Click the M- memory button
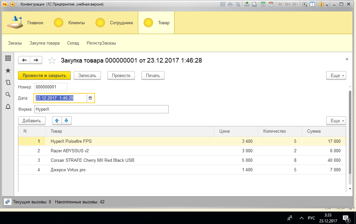 tap(295, 4)
